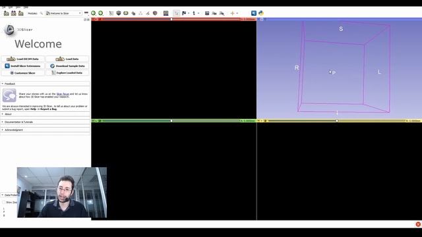
Task: Click the green slice offset slider
Action: [171, 121]
